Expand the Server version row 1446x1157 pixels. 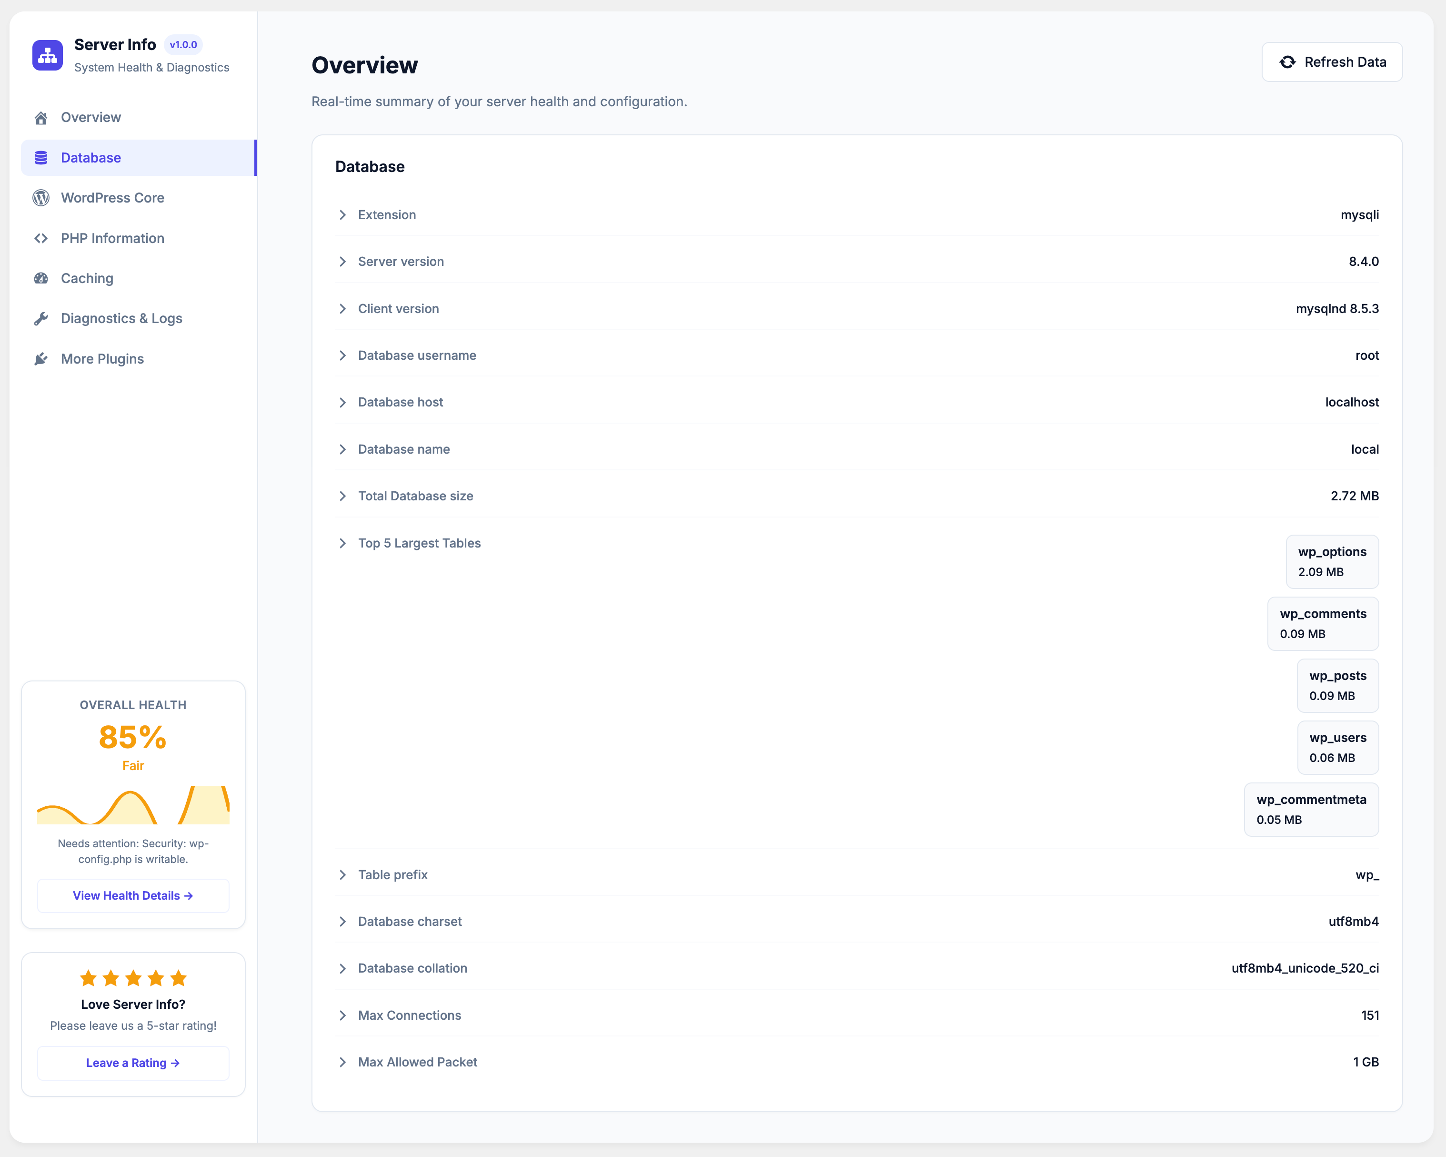(x=857, y=262)
